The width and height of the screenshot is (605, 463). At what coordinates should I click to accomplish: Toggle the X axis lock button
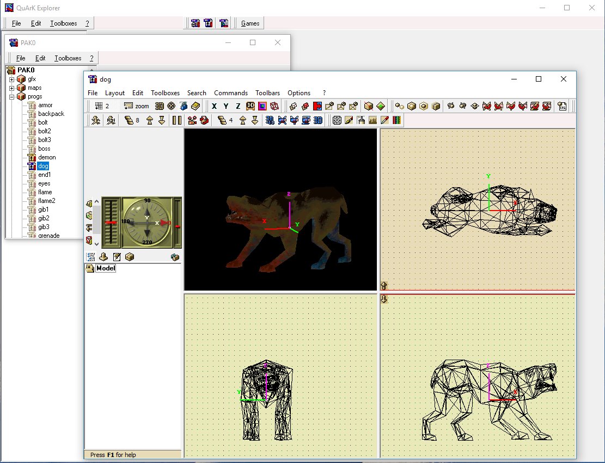tap(214, 106)
